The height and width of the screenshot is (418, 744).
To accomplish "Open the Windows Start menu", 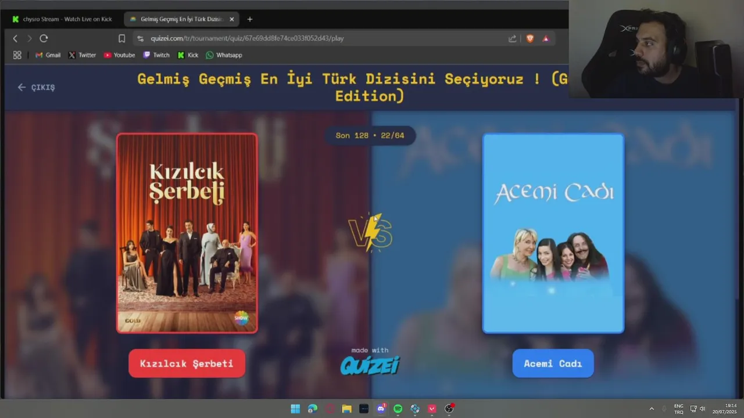I will tap(295, 409).
